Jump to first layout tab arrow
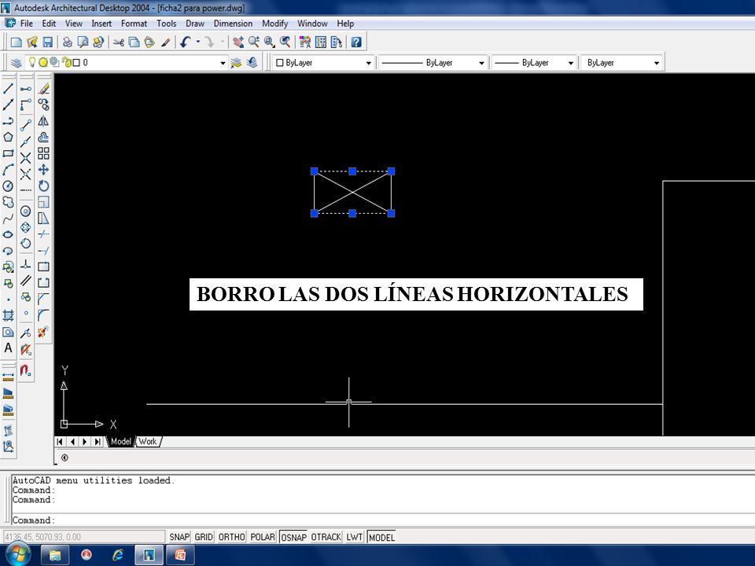Screen dimensions: 755x566 click(x=60, y=441)
